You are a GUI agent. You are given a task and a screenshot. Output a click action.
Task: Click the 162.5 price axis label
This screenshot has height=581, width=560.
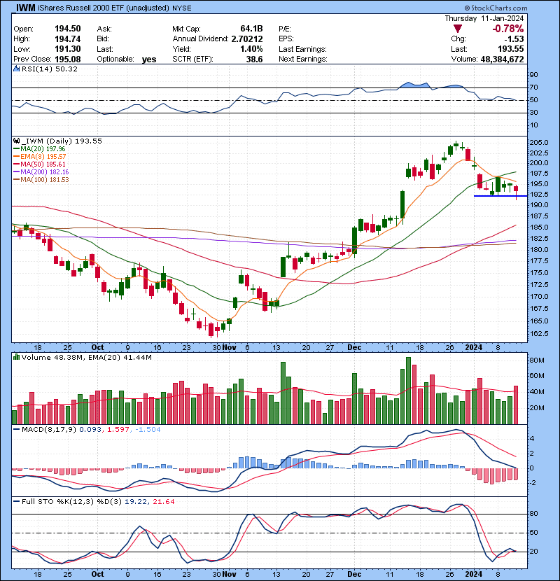point(540,333)
